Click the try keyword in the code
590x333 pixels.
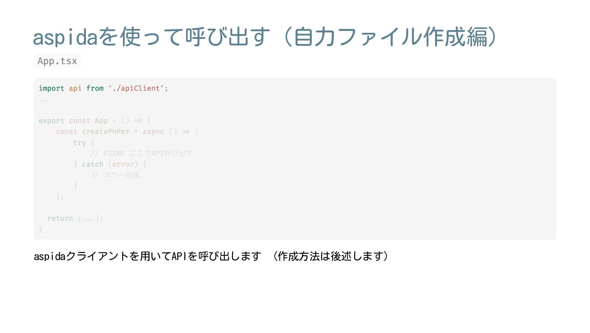pyautogui.click(x=80, y=143)
